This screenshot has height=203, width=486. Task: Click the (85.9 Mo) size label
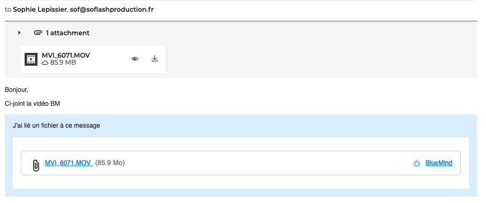pos(110,163)
